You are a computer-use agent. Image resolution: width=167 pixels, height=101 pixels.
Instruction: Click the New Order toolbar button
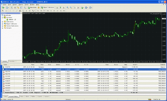coord(32,8)
